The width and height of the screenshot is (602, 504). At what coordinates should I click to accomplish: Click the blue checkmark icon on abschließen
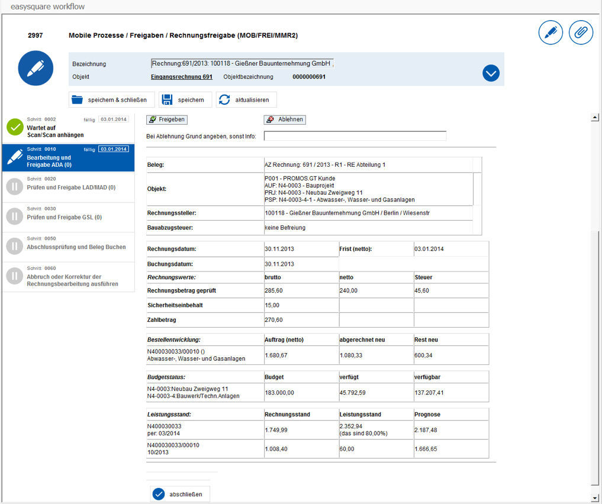point(157,494)
